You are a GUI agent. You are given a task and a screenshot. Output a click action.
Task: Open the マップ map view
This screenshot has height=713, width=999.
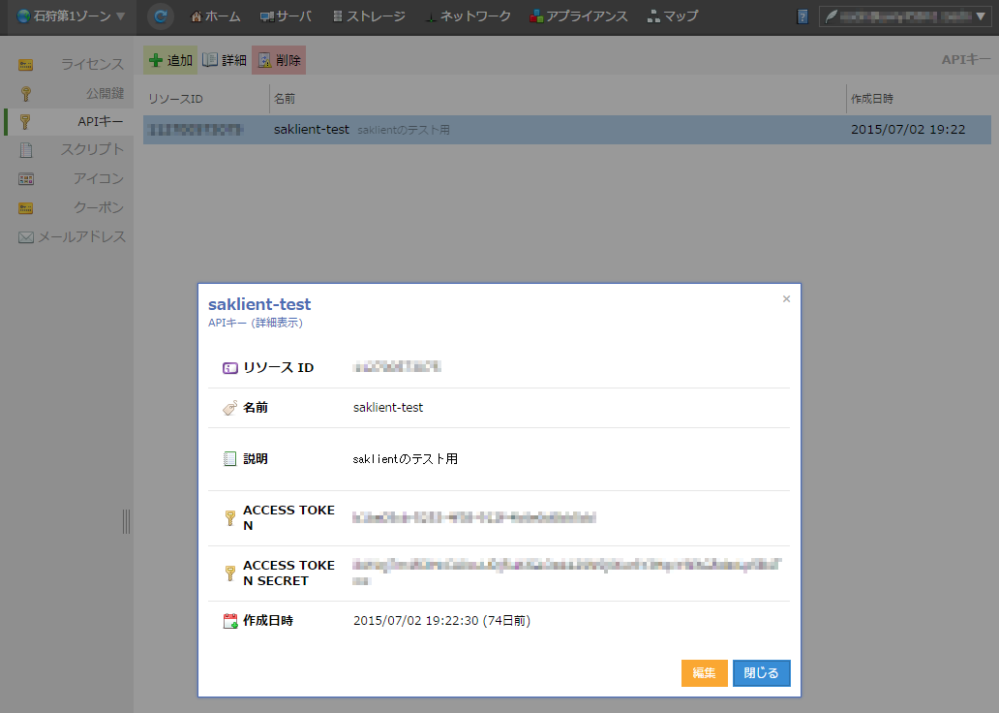tap(672, 16)
